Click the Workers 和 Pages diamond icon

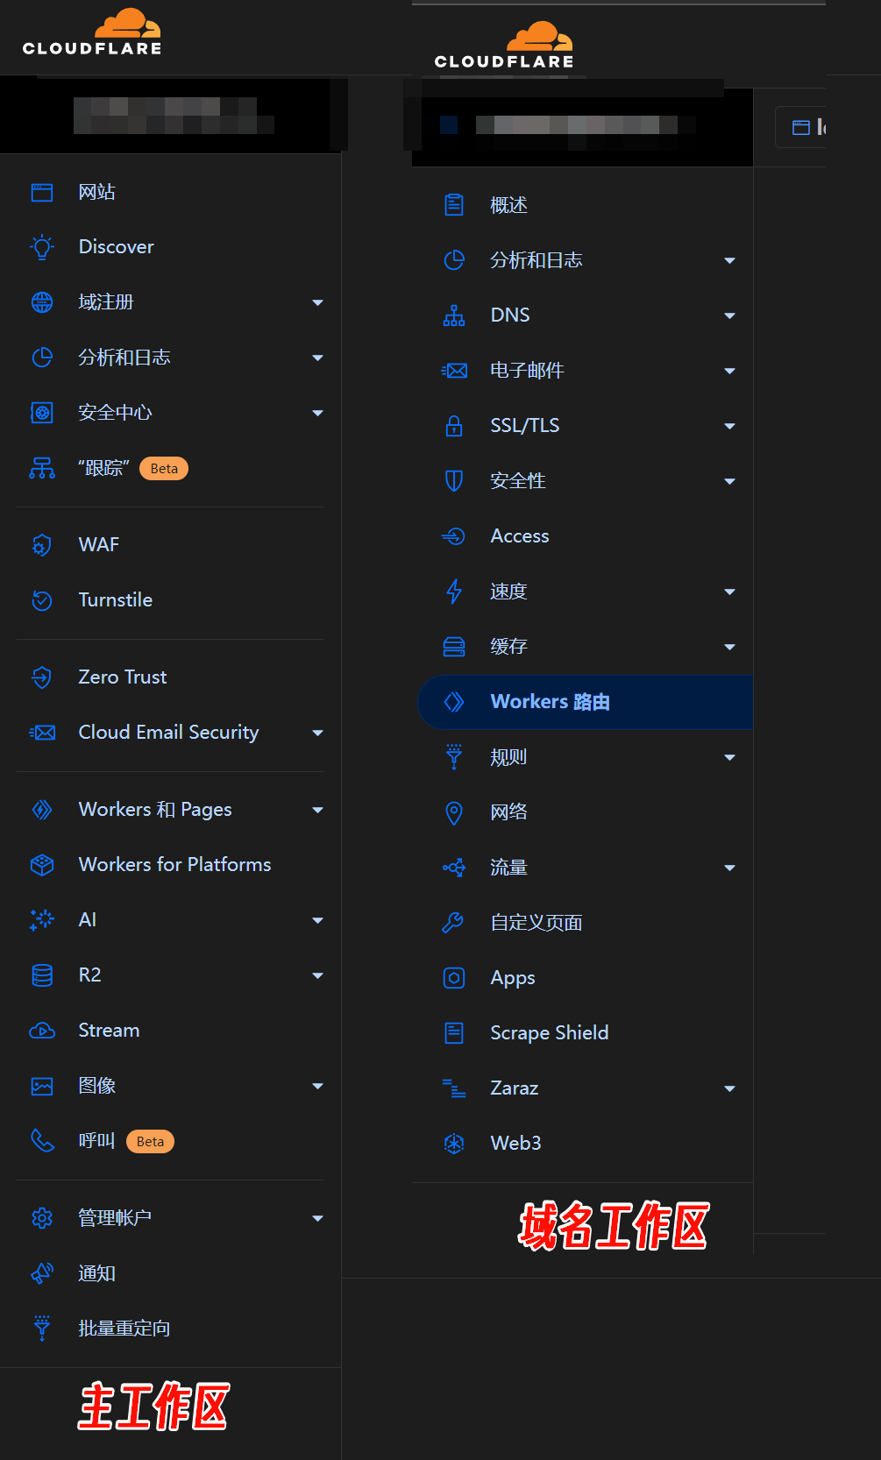[x=42, y=810]
